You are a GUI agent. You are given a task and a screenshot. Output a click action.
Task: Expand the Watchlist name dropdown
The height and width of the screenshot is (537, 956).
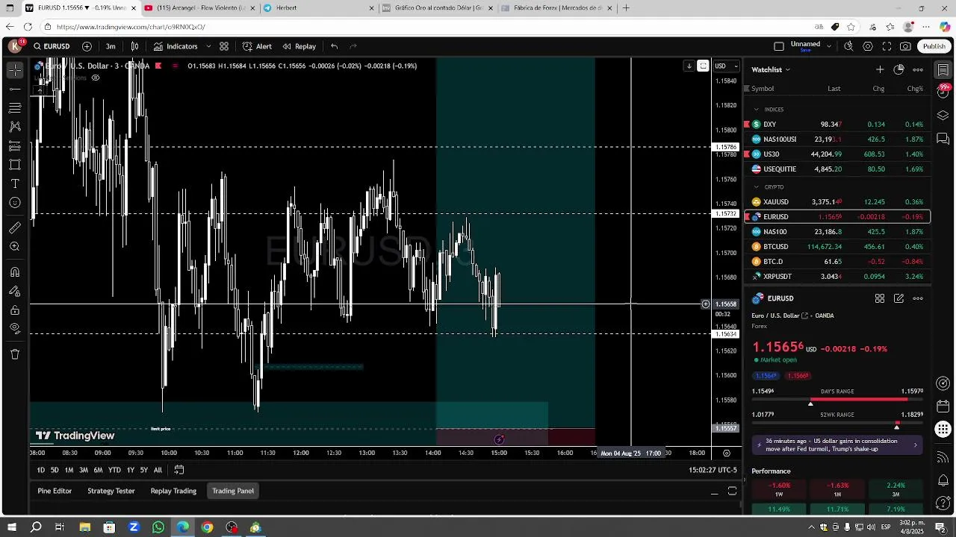point(771,69)
